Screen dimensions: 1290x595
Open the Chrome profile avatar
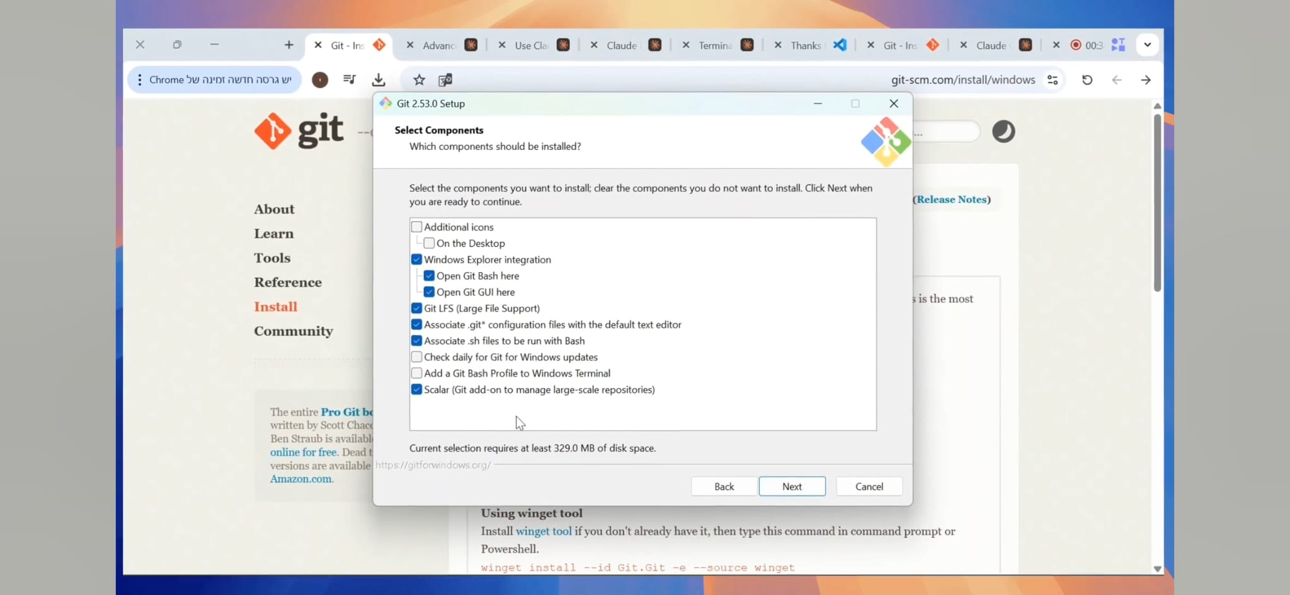pos(320,80)
